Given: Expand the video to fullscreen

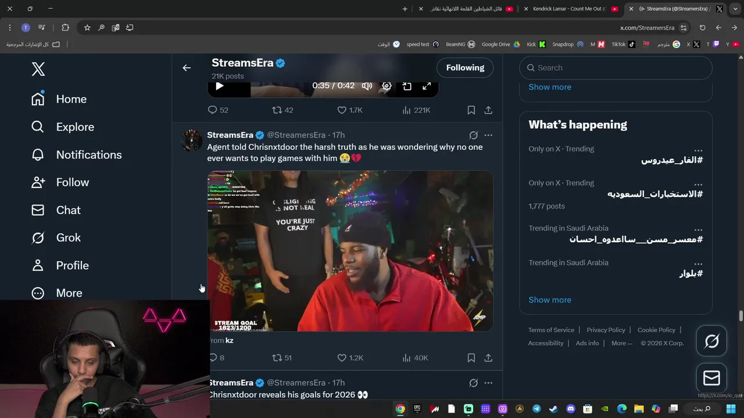Looking at the screenshot, I should 427,86.
